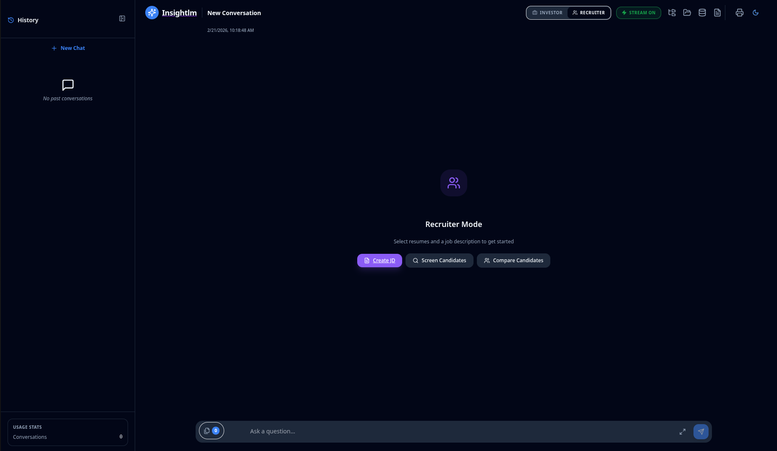Click the Insightlm sparkle logo icon
Image resolution: width=777 pixels, height=451 pixels.
click(152, 13)
